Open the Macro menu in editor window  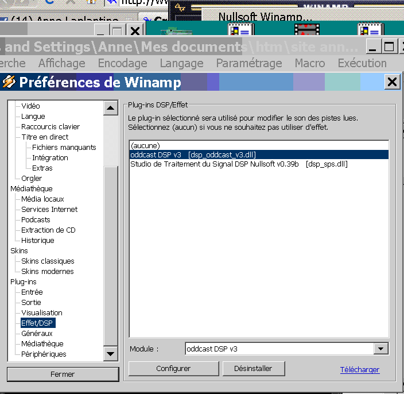[310, 63]
